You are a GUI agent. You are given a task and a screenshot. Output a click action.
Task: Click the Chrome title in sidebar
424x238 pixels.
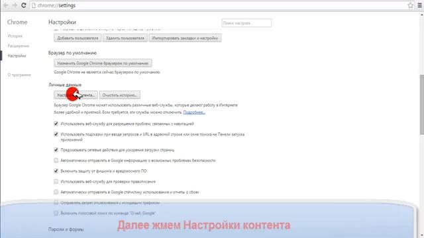point(17,22)
